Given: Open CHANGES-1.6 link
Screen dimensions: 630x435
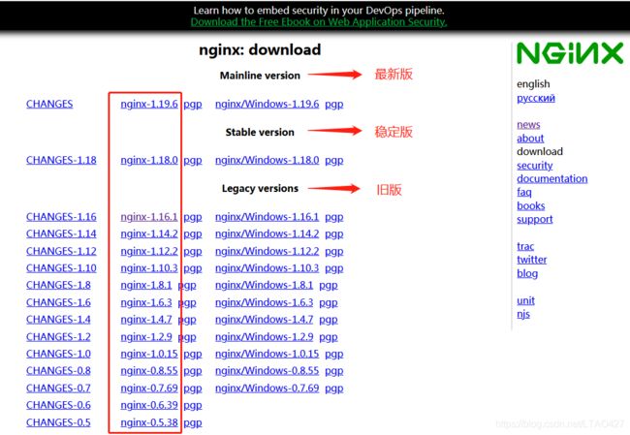Looking at the screenshot, I should (x=58, y=302).
